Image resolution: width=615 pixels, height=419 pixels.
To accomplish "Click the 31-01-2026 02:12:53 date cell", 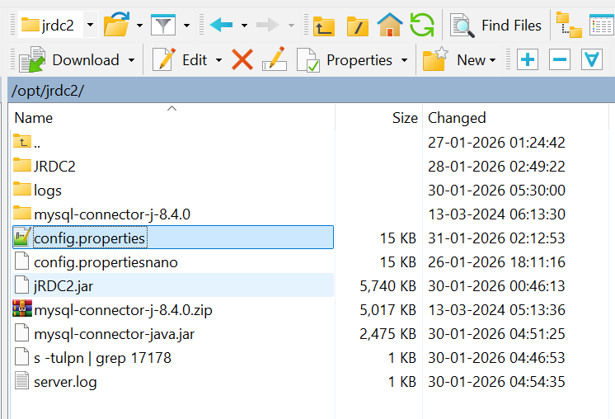I will [496, 238].
